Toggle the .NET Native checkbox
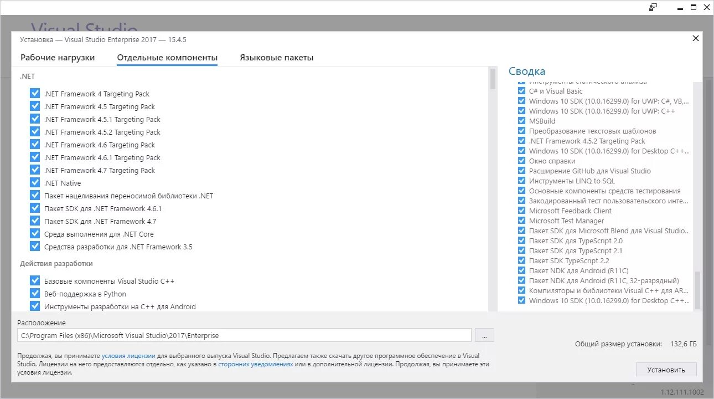714x399 pixels. point(35,183)
